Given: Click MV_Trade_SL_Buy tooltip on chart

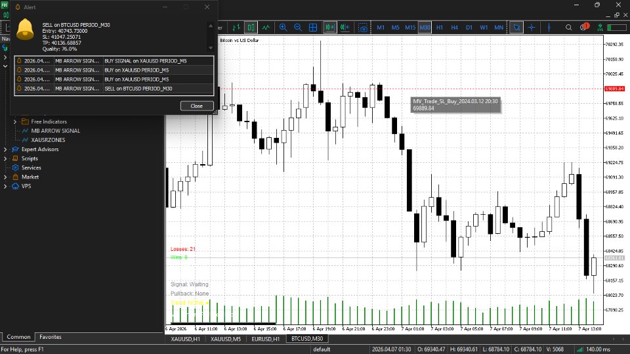Looking at the screenshot, I should (x=455, y=104).
